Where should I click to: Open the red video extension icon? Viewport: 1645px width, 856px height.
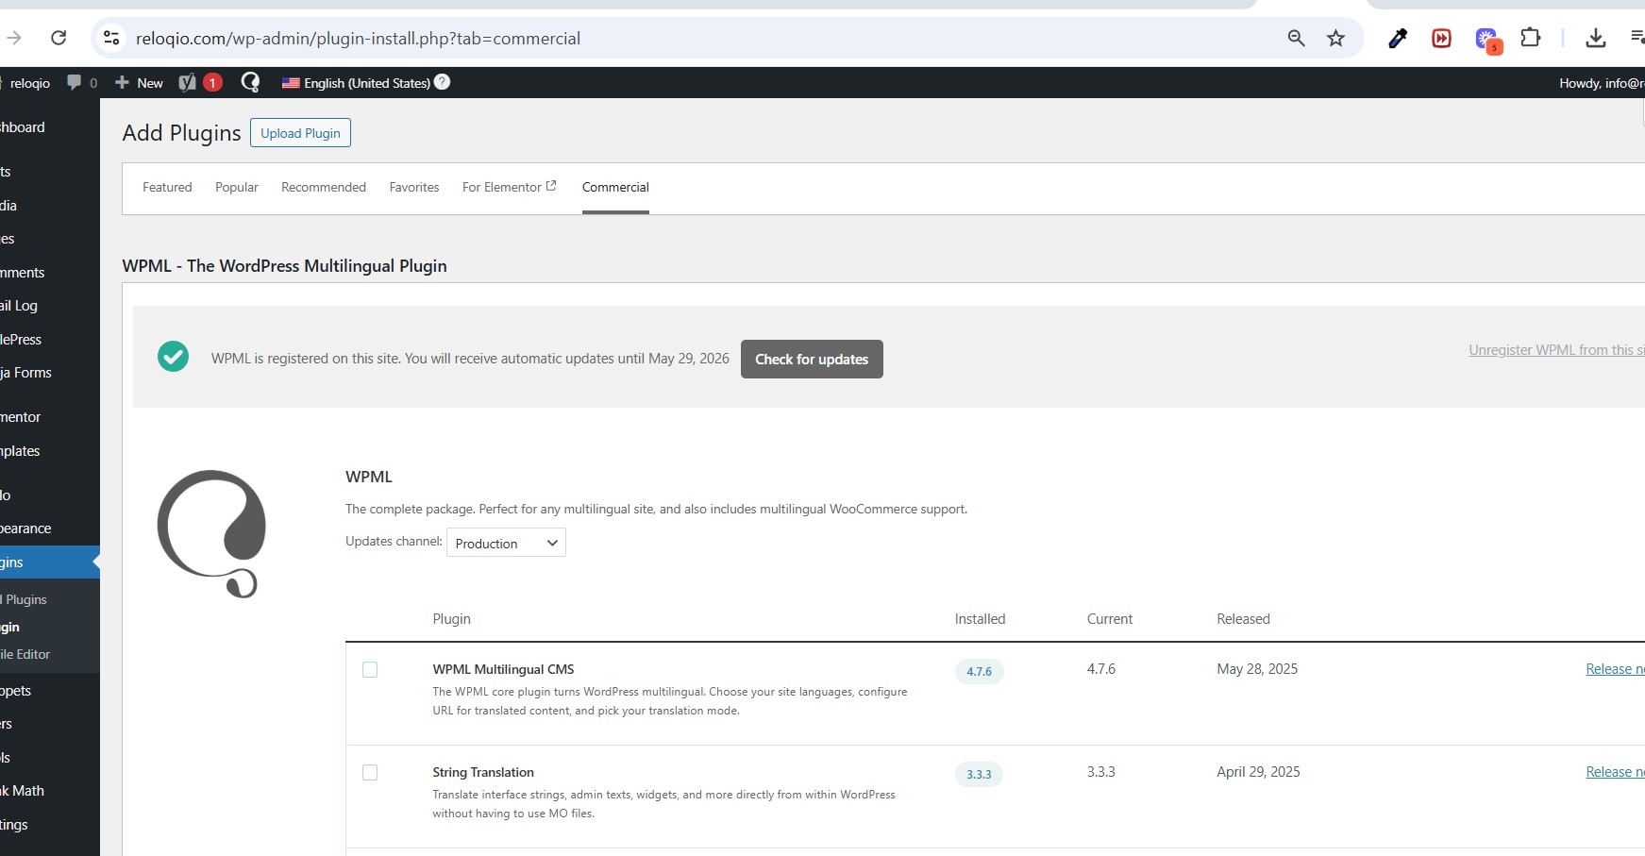tap(1441, 38)
